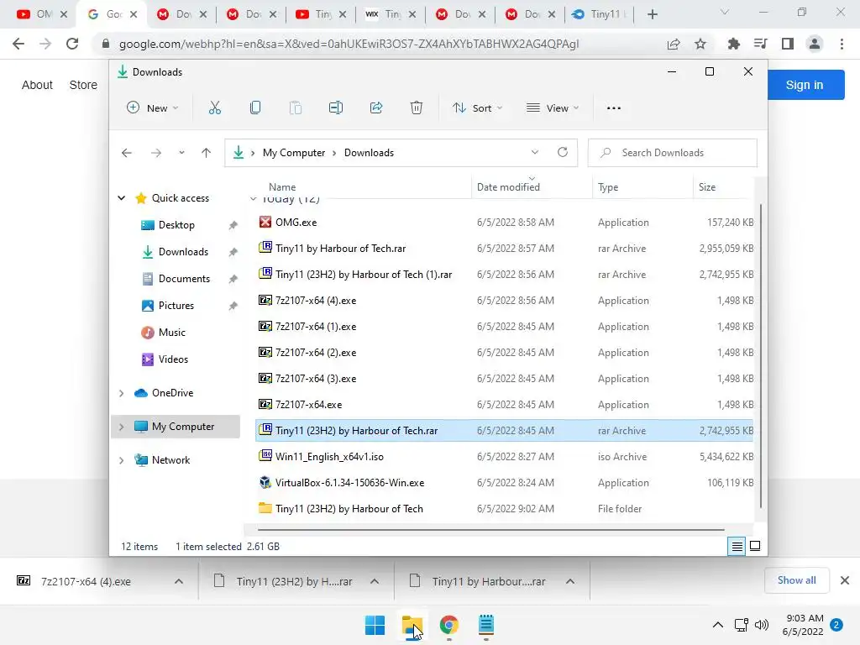Open Chrome profile avatar icon
The image size is (860, 645).
tap(815, 44)
